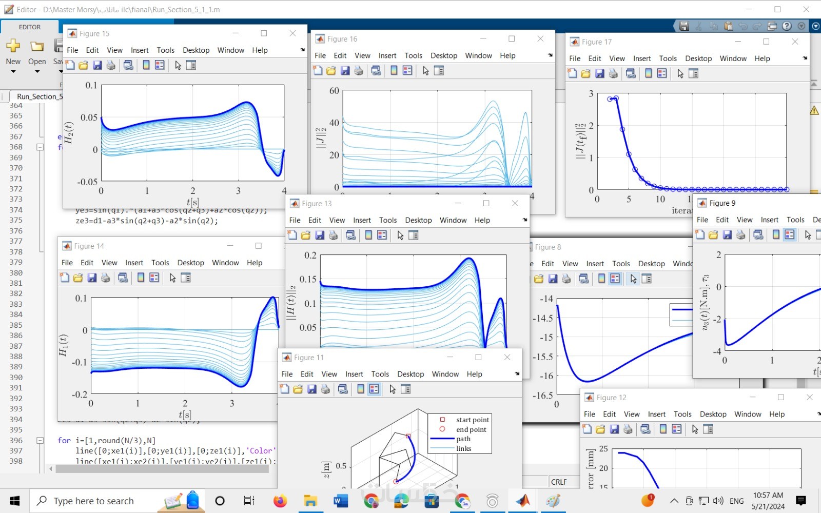Click the New file button in Editor
Image resolution: width=821 pixels, height=513 pixels.
click(x=13, y=53)
